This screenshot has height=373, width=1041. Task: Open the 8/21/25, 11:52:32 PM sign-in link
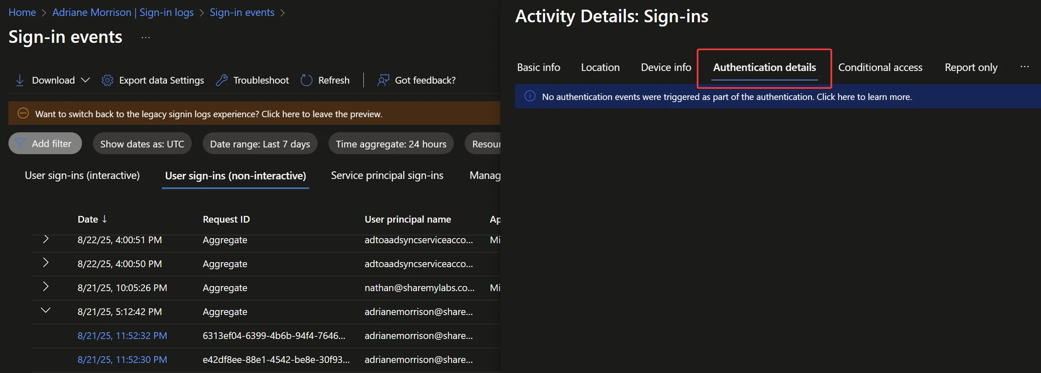pyautogui.click(x=122, y=336)
